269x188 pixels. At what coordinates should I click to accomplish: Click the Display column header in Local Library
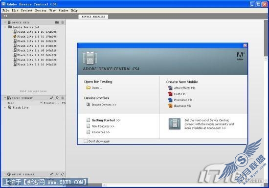[51, 103]
